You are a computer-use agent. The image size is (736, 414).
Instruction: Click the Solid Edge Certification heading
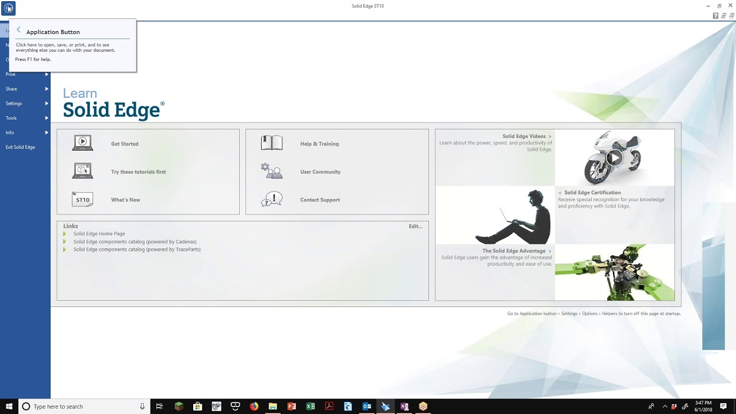(592, 193)
